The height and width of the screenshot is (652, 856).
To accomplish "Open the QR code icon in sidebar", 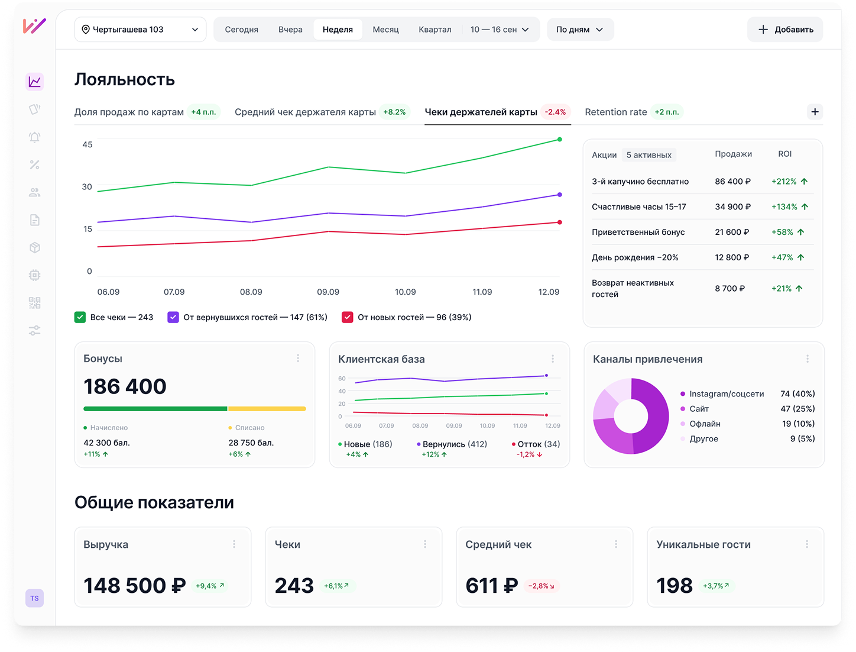I will click(35, 303).
